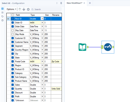Image resolution: width=130 pixels, height=102 pixels.
Task: Open the three-dot panel menu
Action: click(57, 3)
